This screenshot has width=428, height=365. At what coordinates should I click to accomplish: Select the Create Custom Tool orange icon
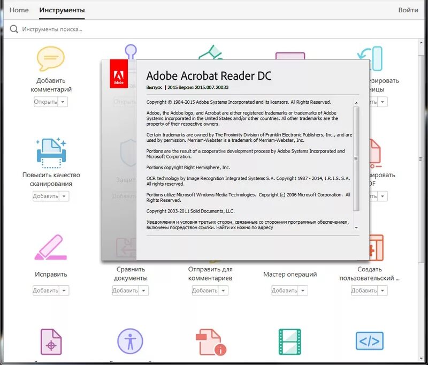[377, 248]
